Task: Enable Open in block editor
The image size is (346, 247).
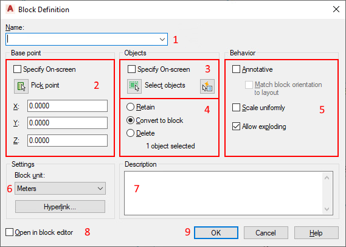Action: [9, 232]
